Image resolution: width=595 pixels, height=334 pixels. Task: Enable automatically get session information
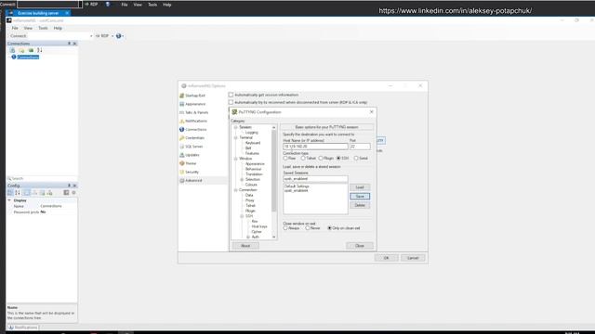point(231,95)
